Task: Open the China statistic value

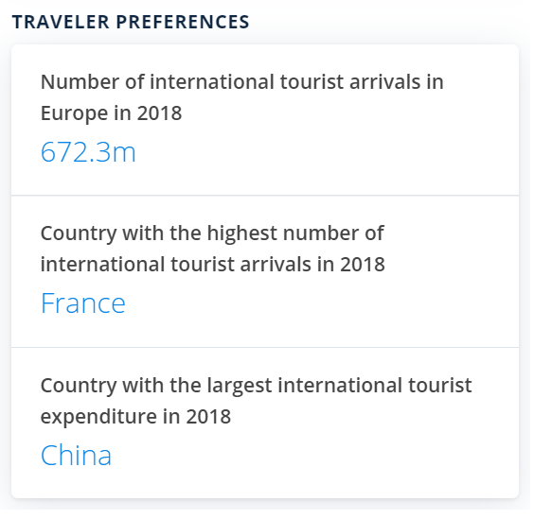Action: (77, 456)
